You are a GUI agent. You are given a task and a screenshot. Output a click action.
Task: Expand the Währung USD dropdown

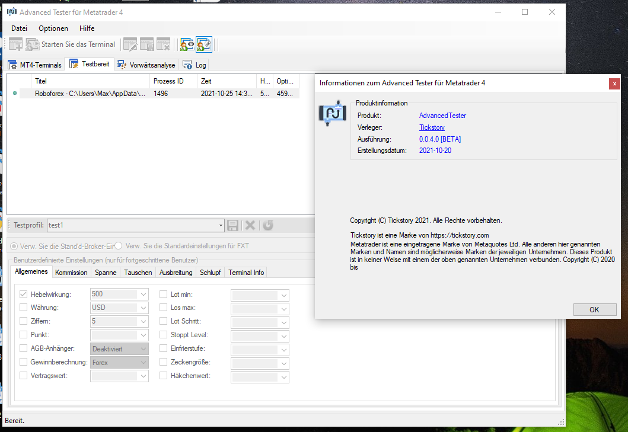[x=143, y=308]
